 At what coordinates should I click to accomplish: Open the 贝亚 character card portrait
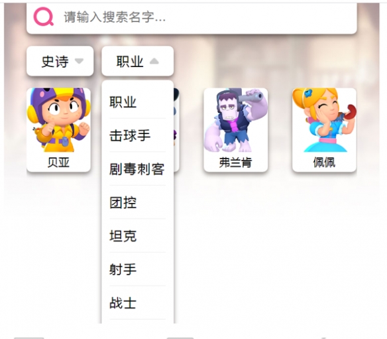pos(59,120)
